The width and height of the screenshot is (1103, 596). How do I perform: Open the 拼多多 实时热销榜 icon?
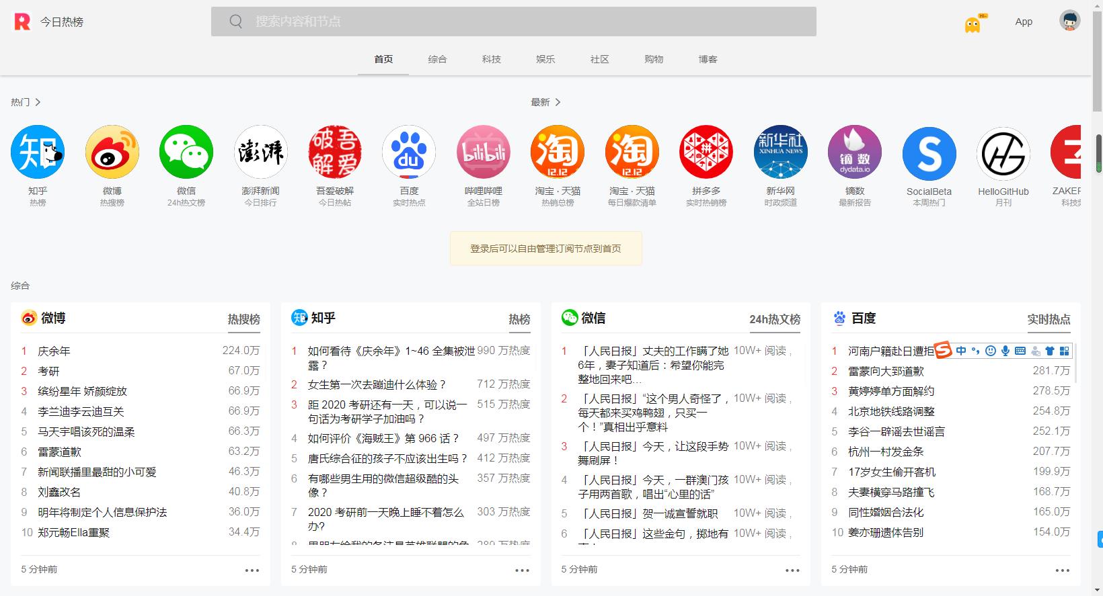(706, 152)
